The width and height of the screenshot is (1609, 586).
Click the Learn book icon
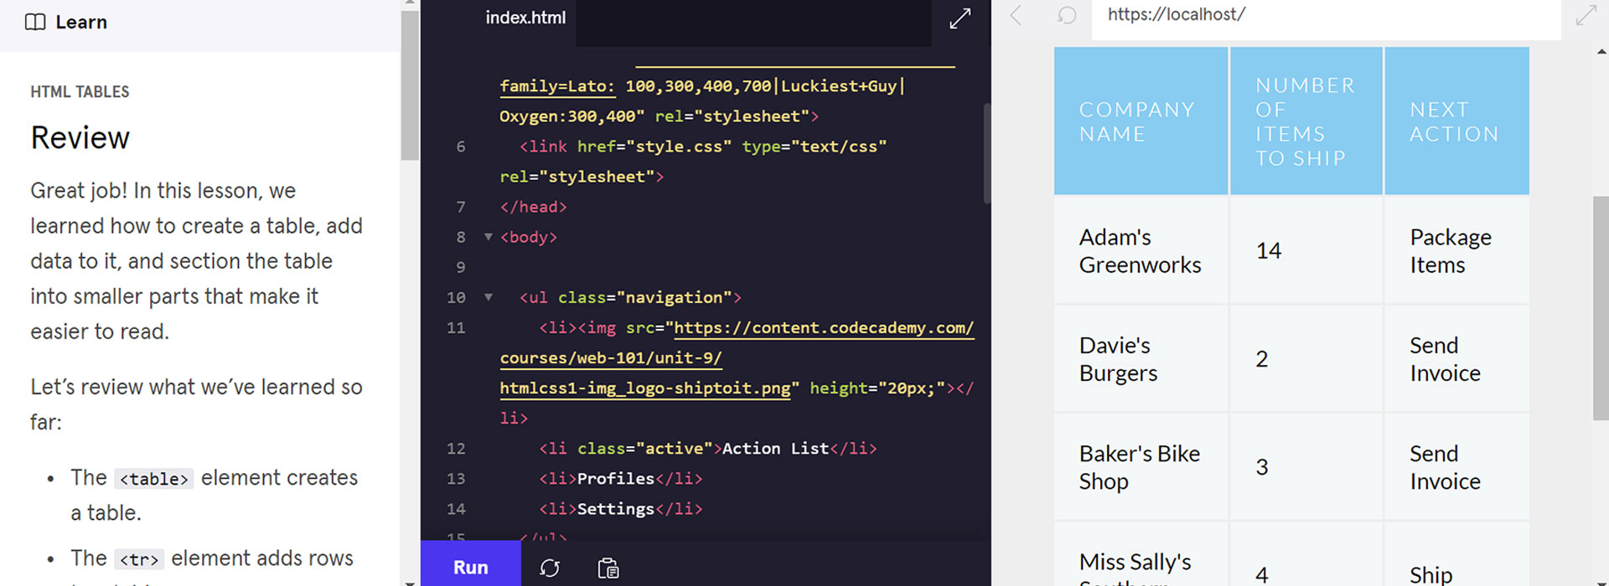[35, 23]
